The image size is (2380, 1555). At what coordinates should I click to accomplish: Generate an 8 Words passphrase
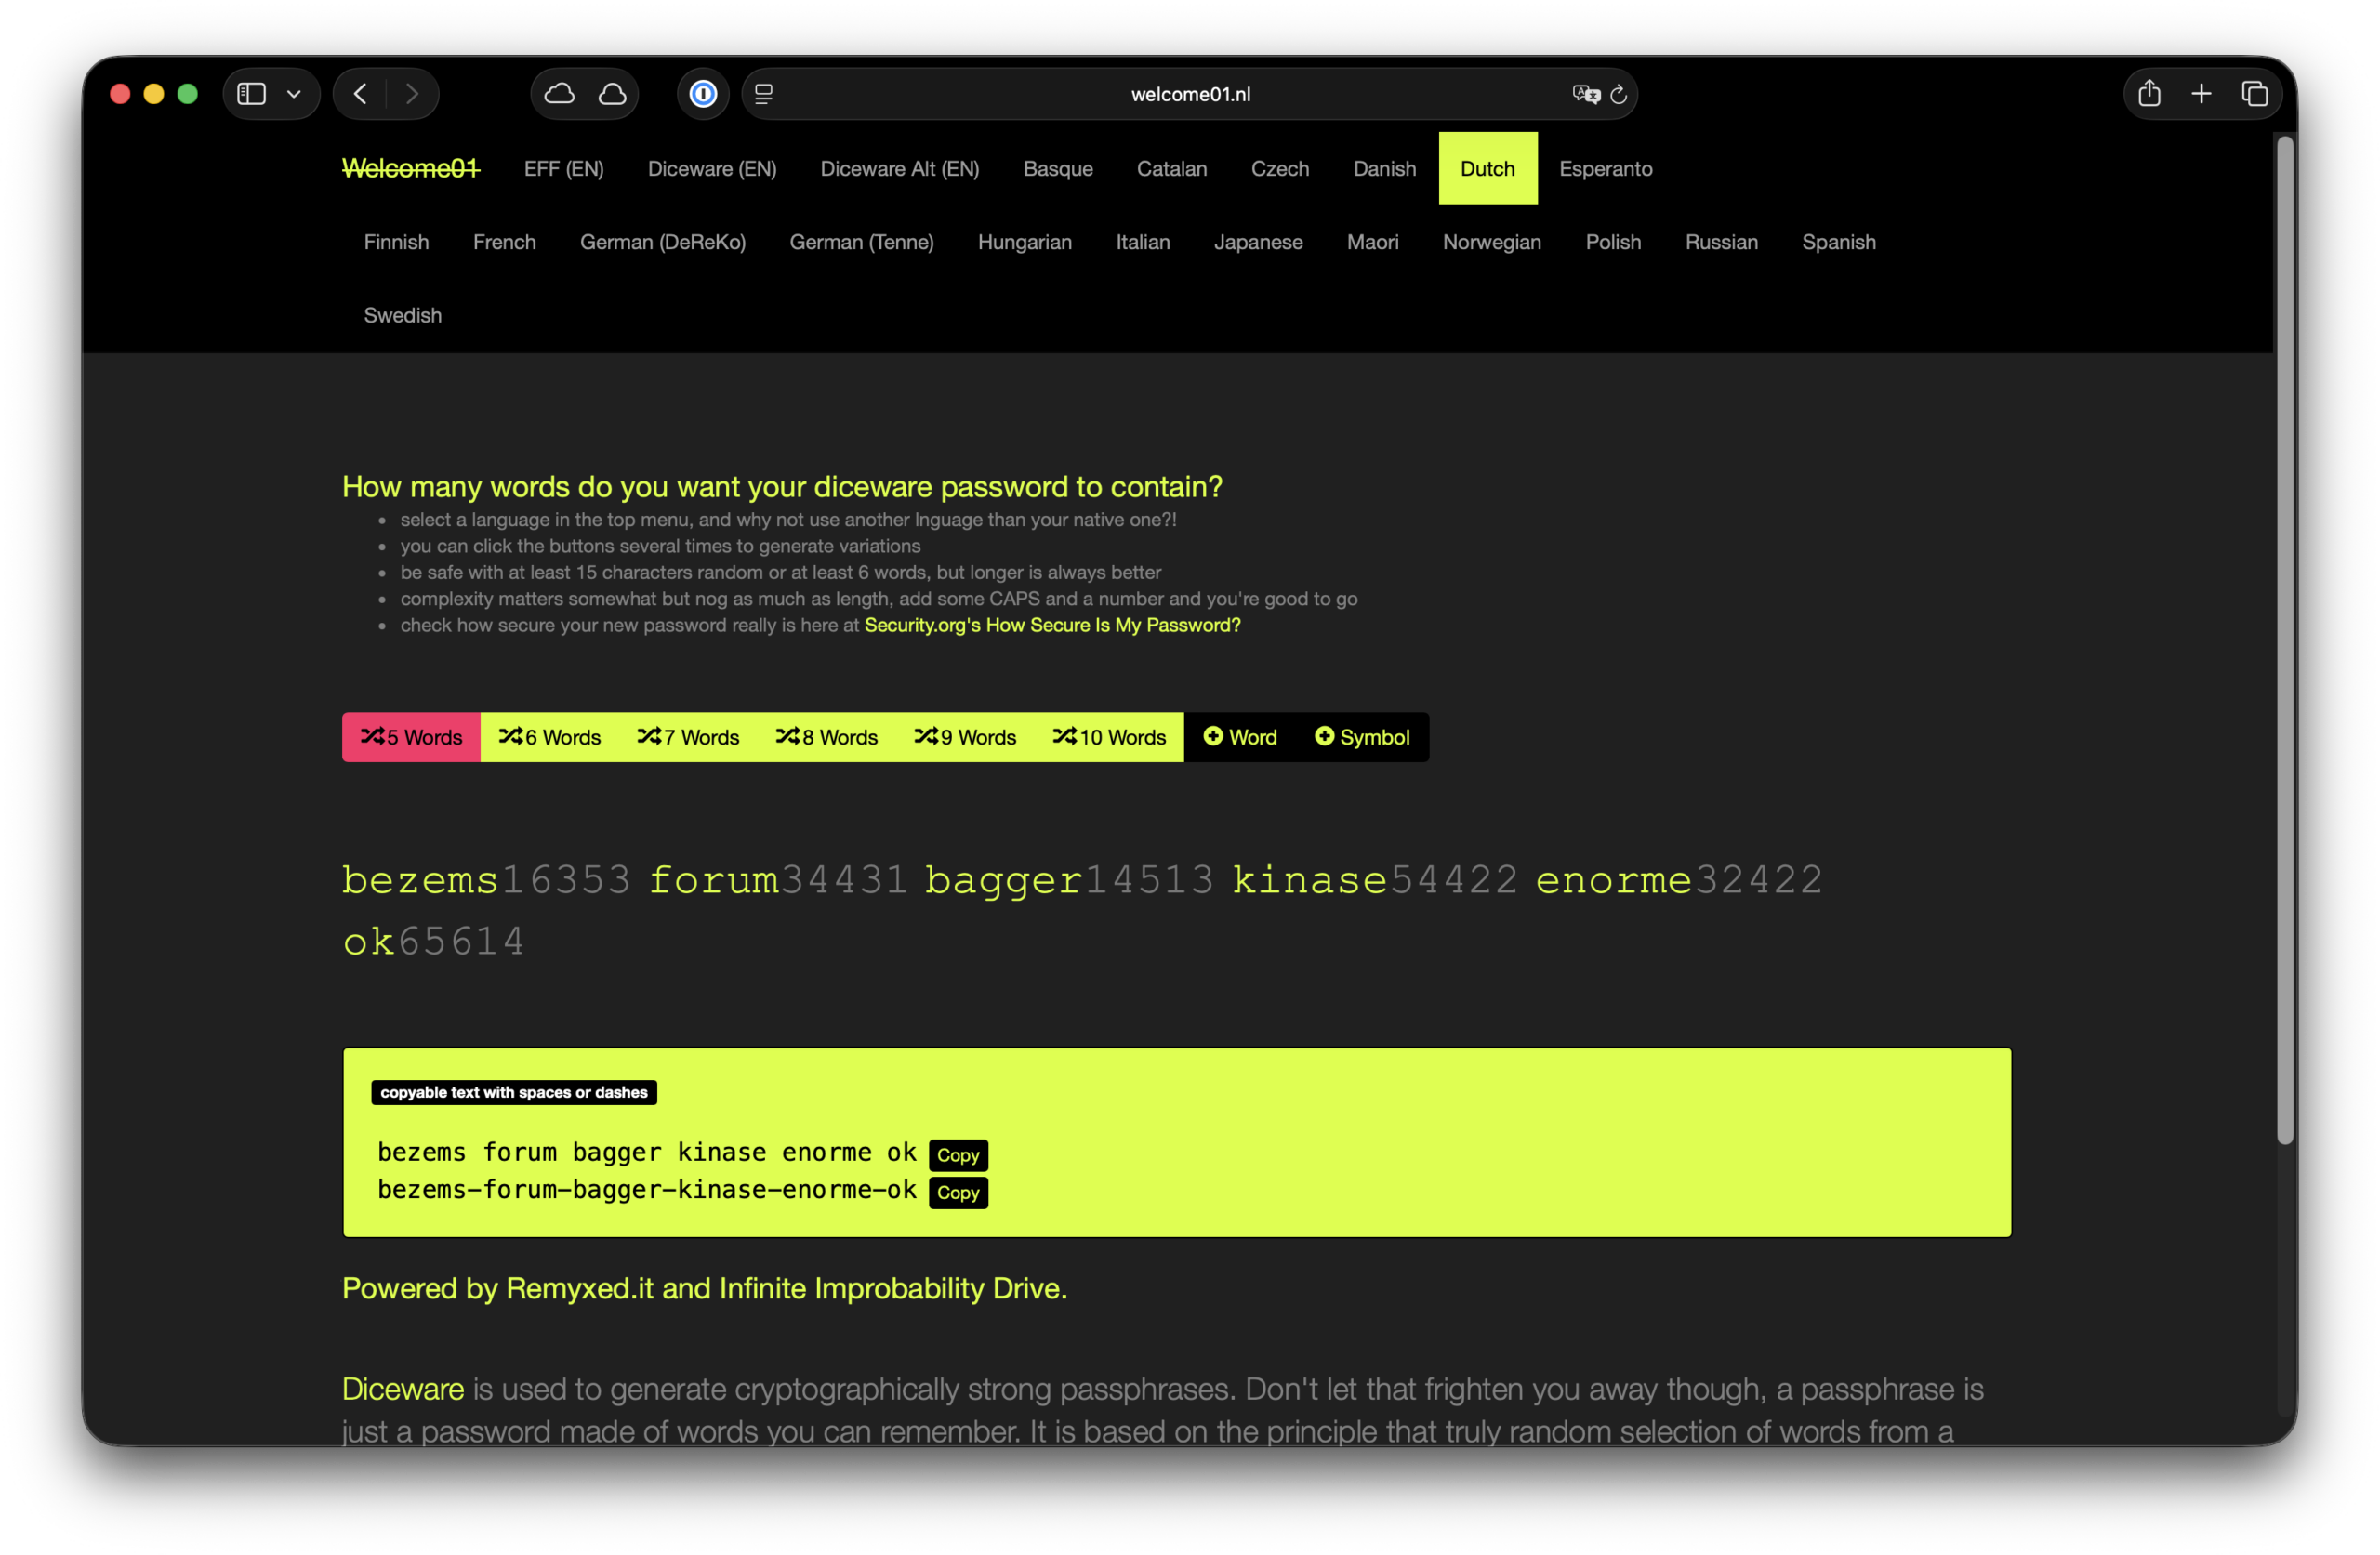tap(826, 737)
